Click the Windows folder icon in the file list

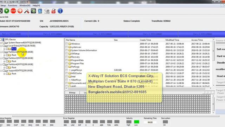[x=70, y=44]
